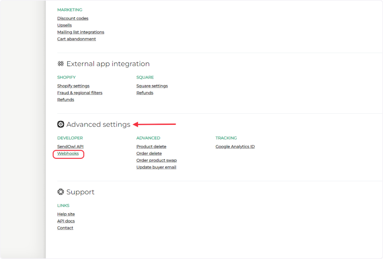Viewport: 383px width, 259px height.
Task: Go to Upsells page
Action: (64, 25)
